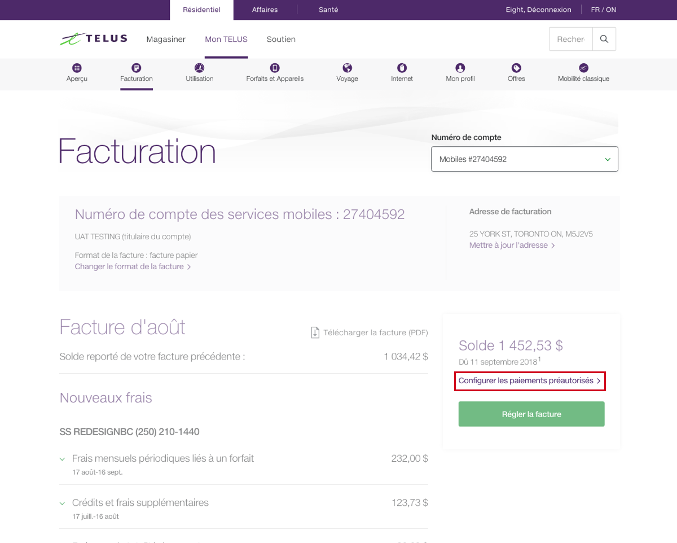Image resolution: width=677 pixels, height=543 pixels.
Task: Click the Solde 1 452,53 $ amount
Action: 511,345
